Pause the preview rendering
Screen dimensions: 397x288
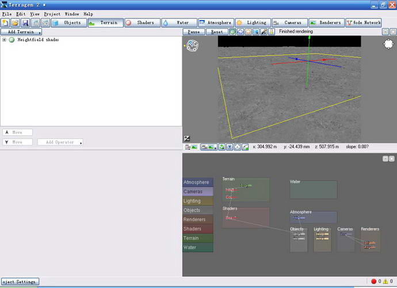coord(194,32)
